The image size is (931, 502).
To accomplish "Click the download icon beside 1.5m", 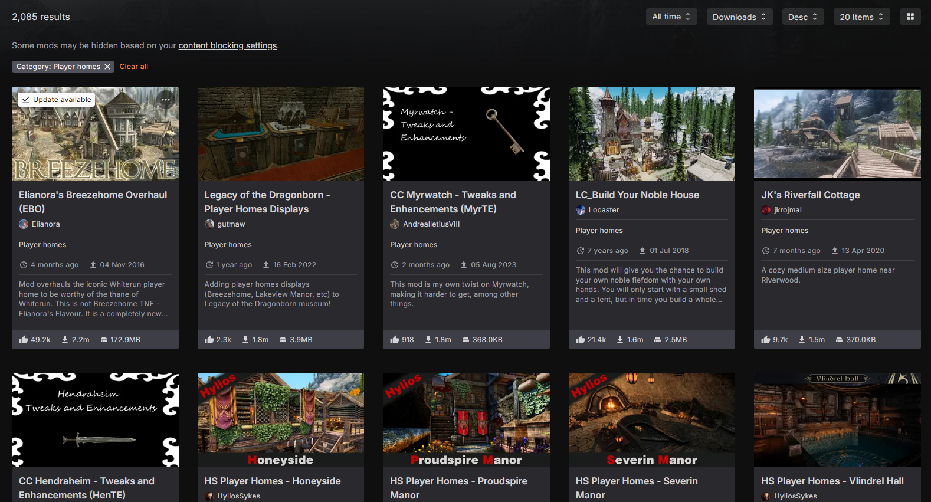I will point(802,340).
